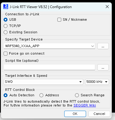Click inside the script file path field
The height and width of the screenshot is (120, 115).
[49, 67]
